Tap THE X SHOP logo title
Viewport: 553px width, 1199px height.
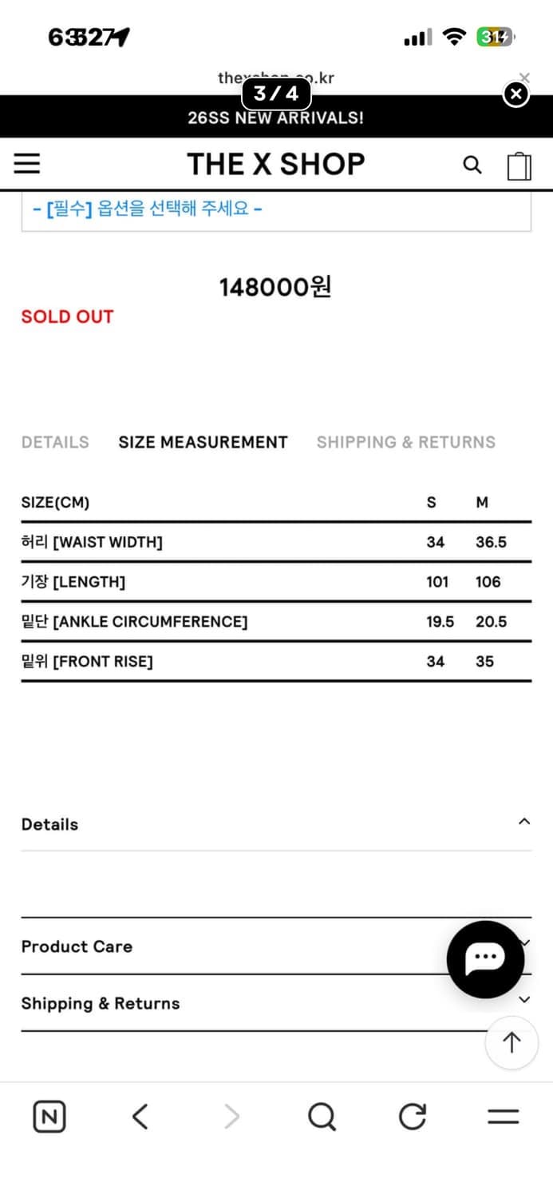tap(276, 164)
